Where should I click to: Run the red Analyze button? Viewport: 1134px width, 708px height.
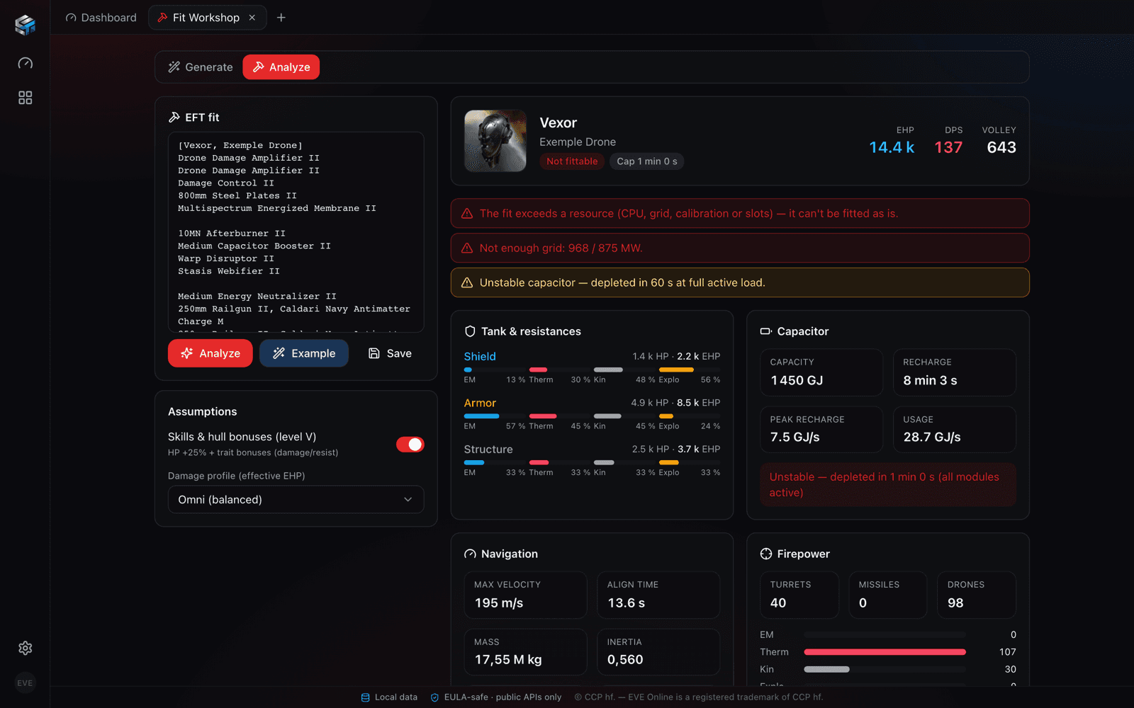210,353
